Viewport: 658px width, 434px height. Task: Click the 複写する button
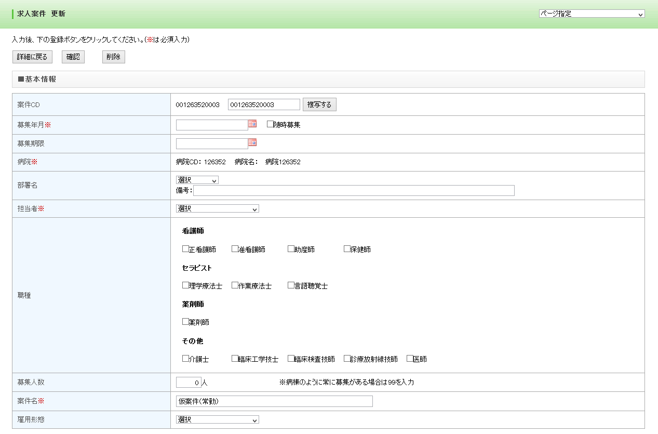(319, 104)
